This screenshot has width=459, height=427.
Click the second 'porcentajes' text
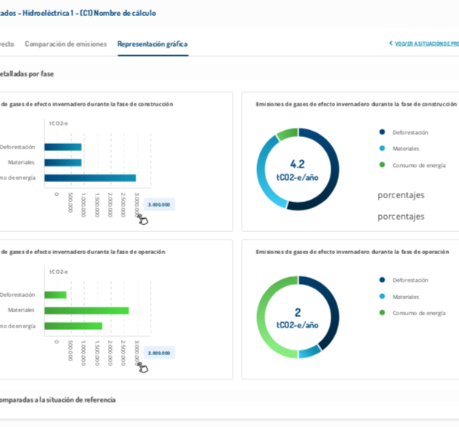[401, 217]
